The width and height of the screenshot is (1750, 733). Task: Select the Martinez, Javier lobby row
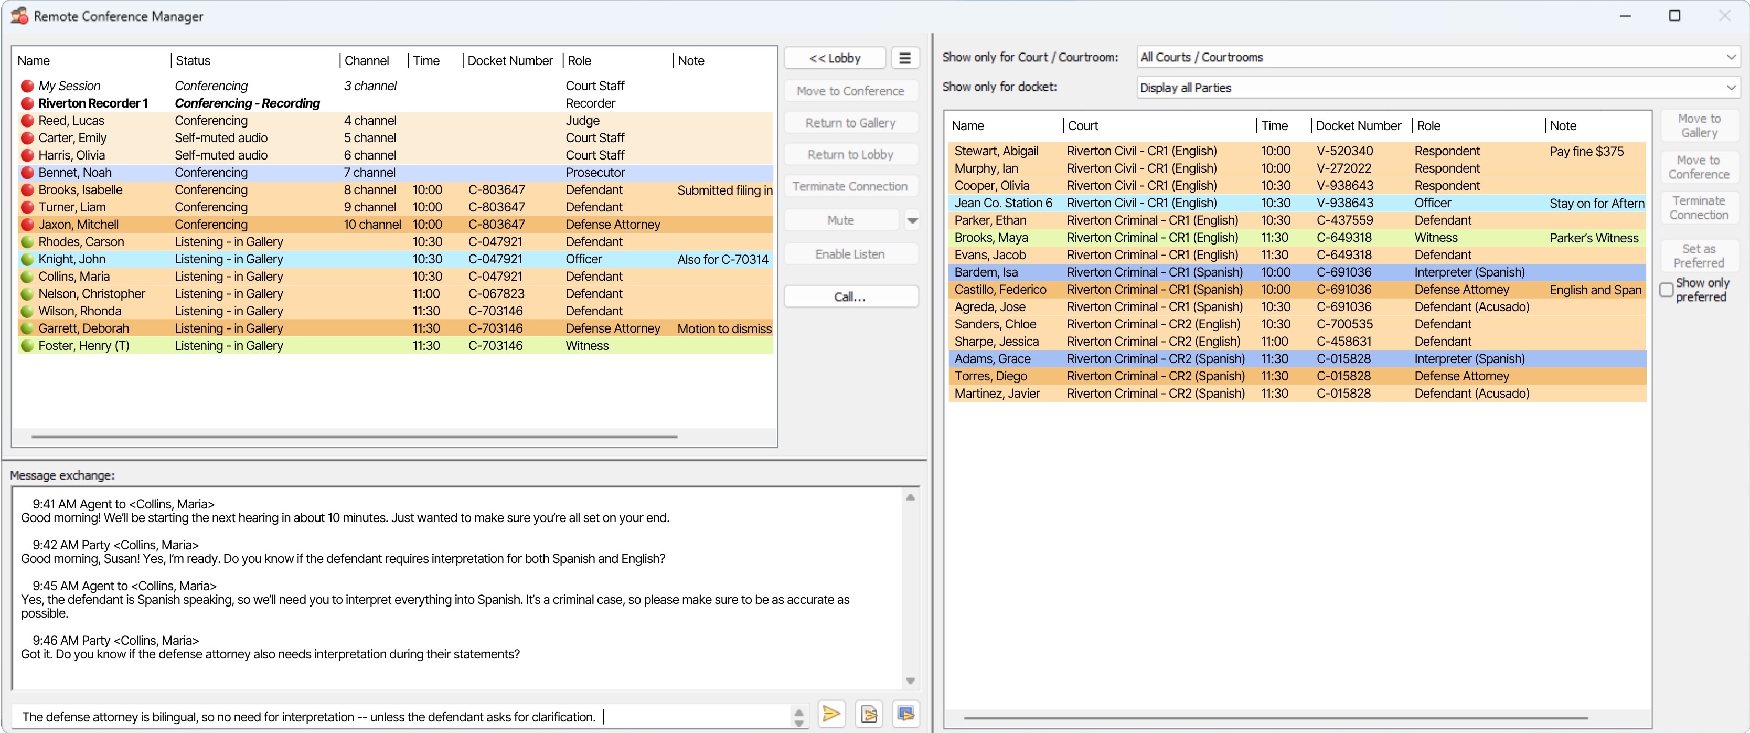(x=1297, y=394)
